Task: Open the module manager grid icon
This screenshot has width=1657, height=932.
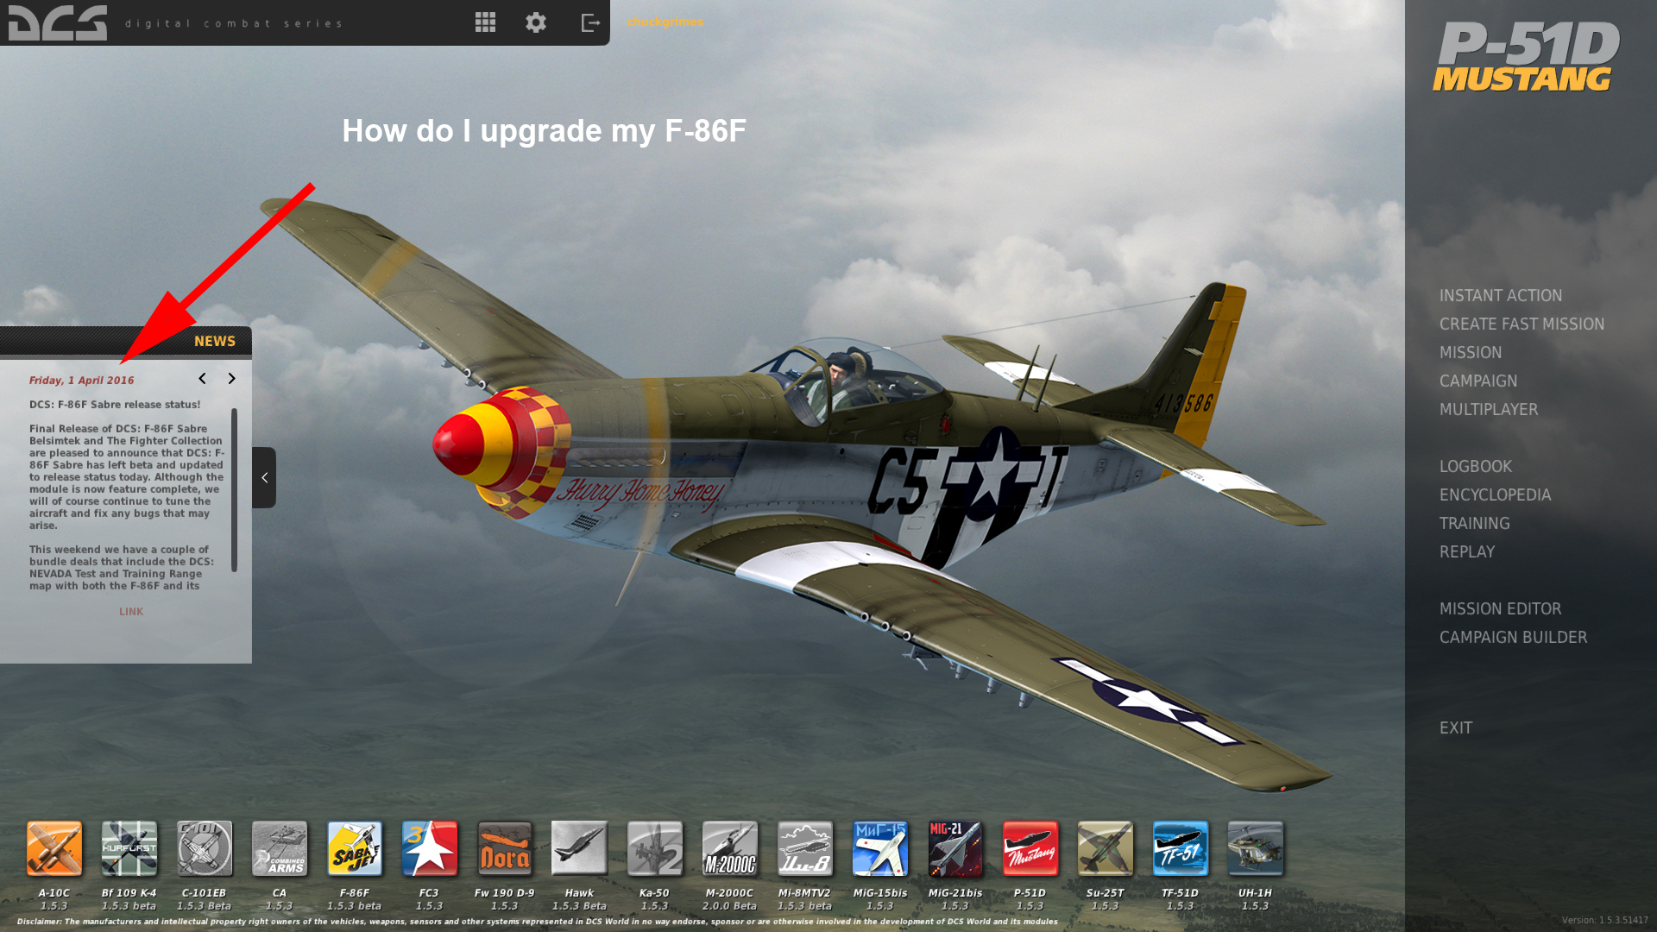Action: coord(485,22)
